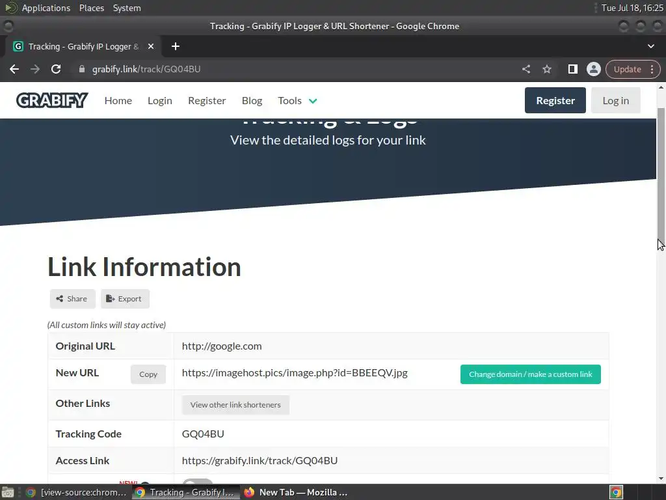Open the Login nav link
Viewport: 666px width, 500px height.
tap(160, 101)
